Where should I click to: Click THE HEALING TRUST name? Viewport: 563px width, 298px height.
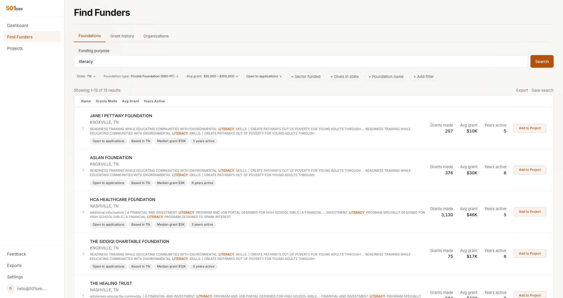coord(111,283)
